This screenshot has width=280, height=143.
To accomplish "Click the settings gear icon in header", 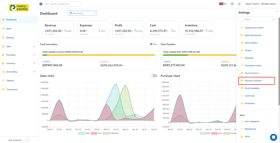I will pos(239,4).
